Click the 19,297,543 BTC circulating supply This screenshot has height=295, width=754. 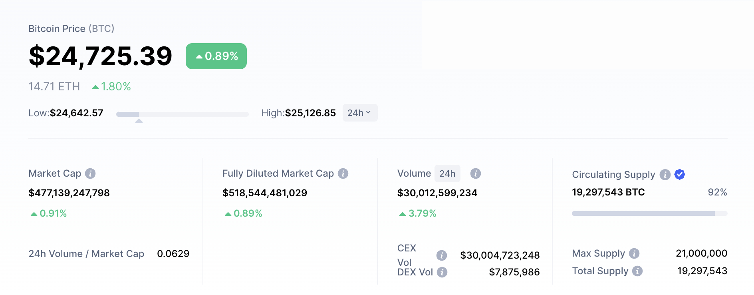pyautogui.click(x=608, y=192)
